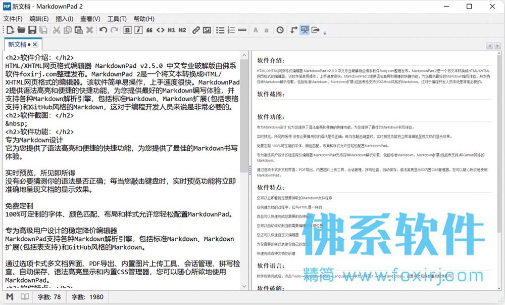Click the 软件特点 heading in the preview
This screenshot has height=305, width=505.
271,187
